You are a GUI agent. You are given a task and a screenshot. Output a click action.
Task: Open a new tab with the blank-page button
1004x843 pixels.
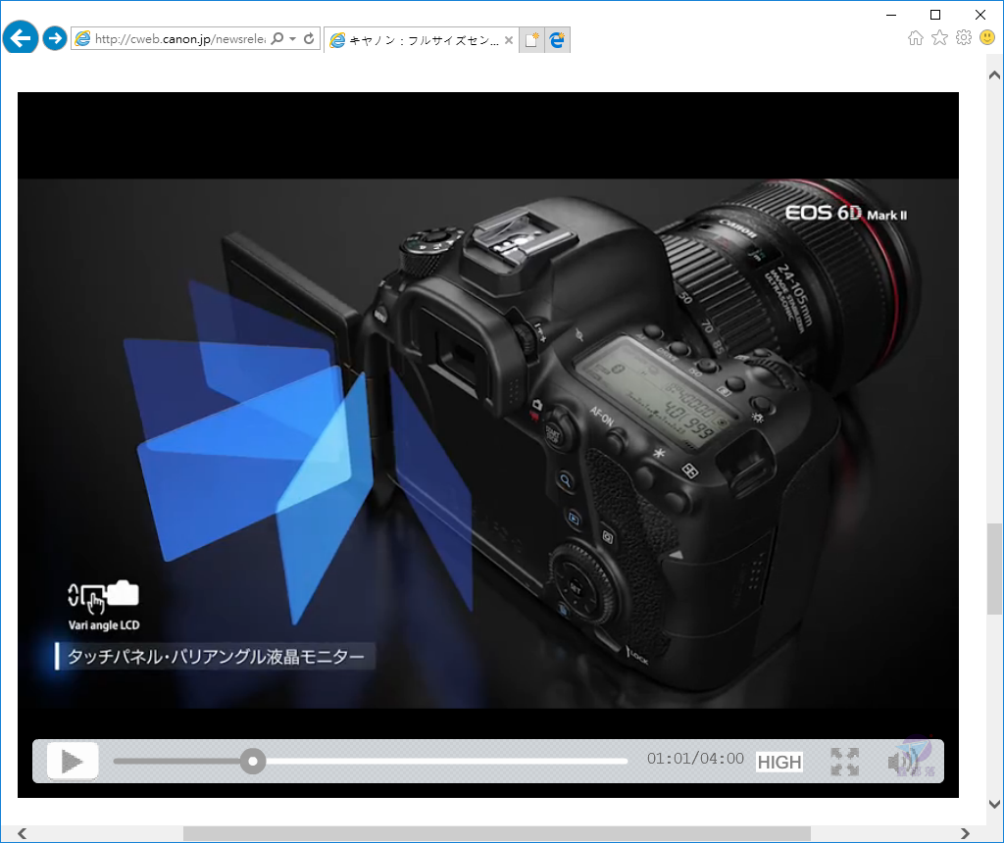tap(531, 40)
